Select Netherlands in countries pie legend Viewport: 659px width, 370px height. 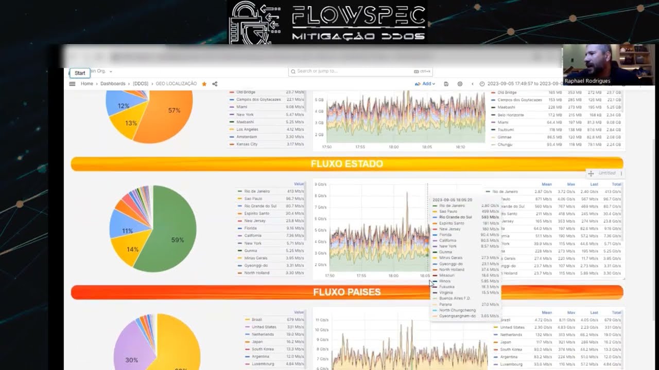[263, 335]
